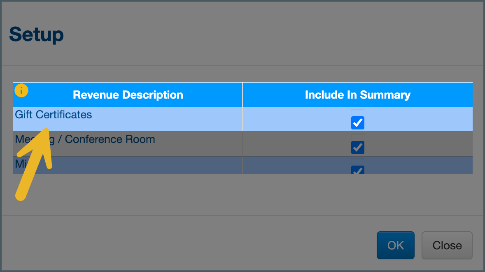Screen dimensions: 485x272
Task: Click the Revenue Description column header
Action: [128, 95]
